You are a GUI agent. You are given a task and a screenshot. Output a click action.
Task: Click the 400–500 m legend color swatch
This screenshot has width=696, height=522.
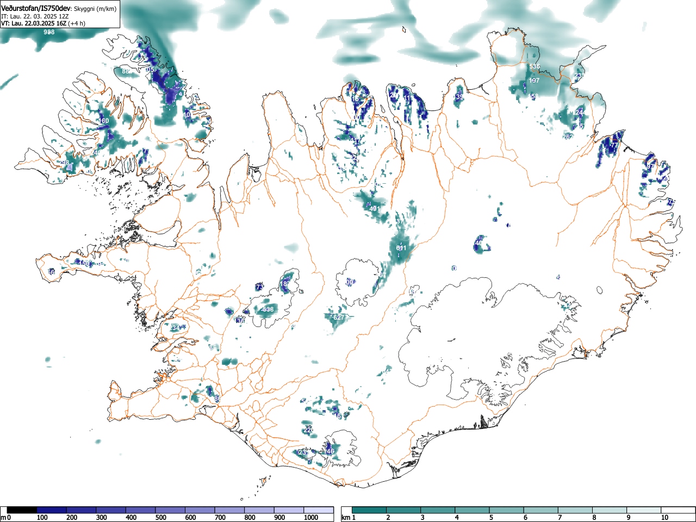click(x=140, y=510)
